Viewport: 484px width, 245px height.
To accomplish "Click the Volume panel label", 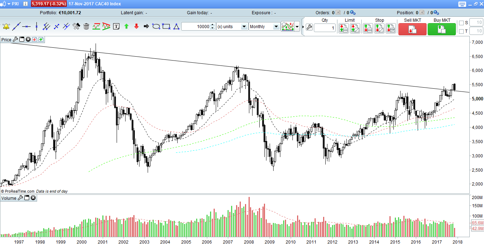I will (9, 198).
